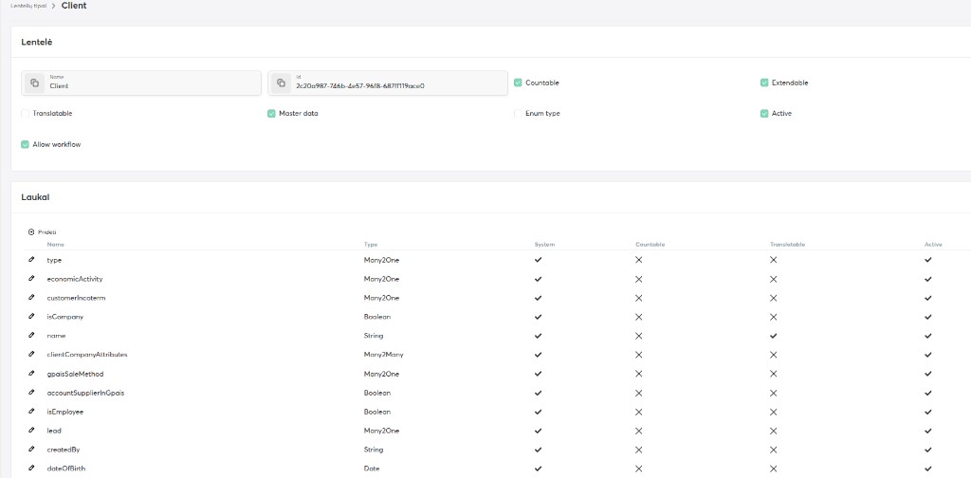Edit the customerIncoterm field pencil icon
Viewport: 971px width, 478px height.
[31, 298]
